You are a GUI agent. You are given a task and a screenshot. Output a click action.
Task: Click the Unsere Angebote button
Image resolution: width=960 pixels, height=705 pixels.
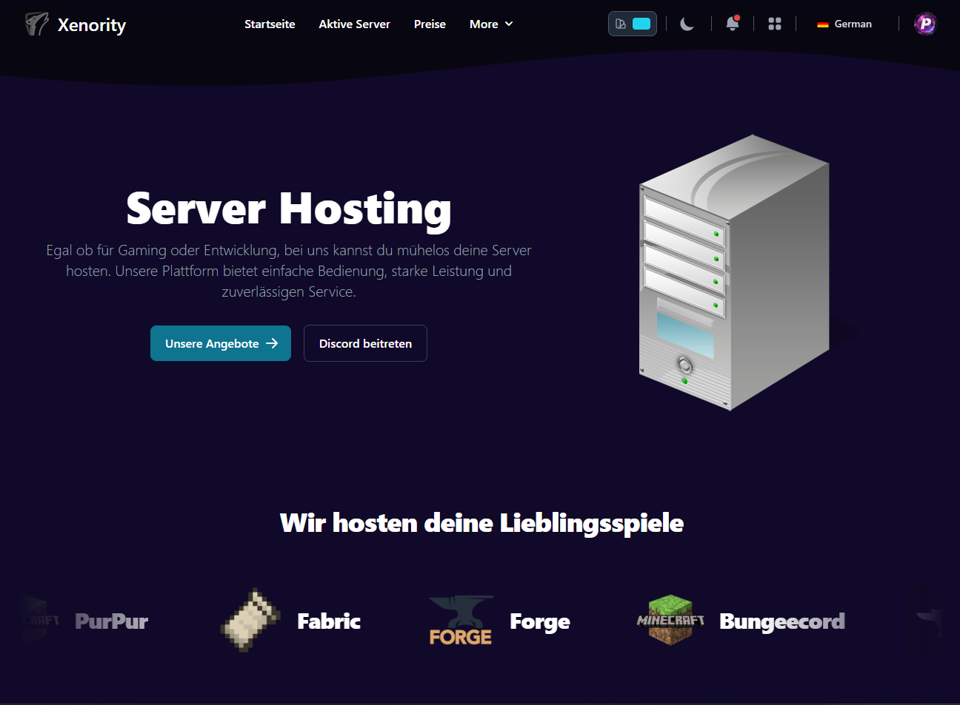221,343
